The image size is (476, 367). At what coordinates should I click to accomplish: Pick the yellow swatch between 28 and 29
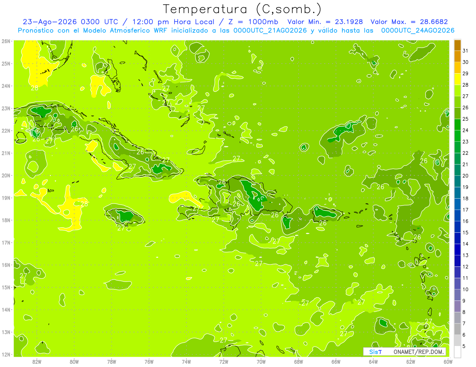457,79
